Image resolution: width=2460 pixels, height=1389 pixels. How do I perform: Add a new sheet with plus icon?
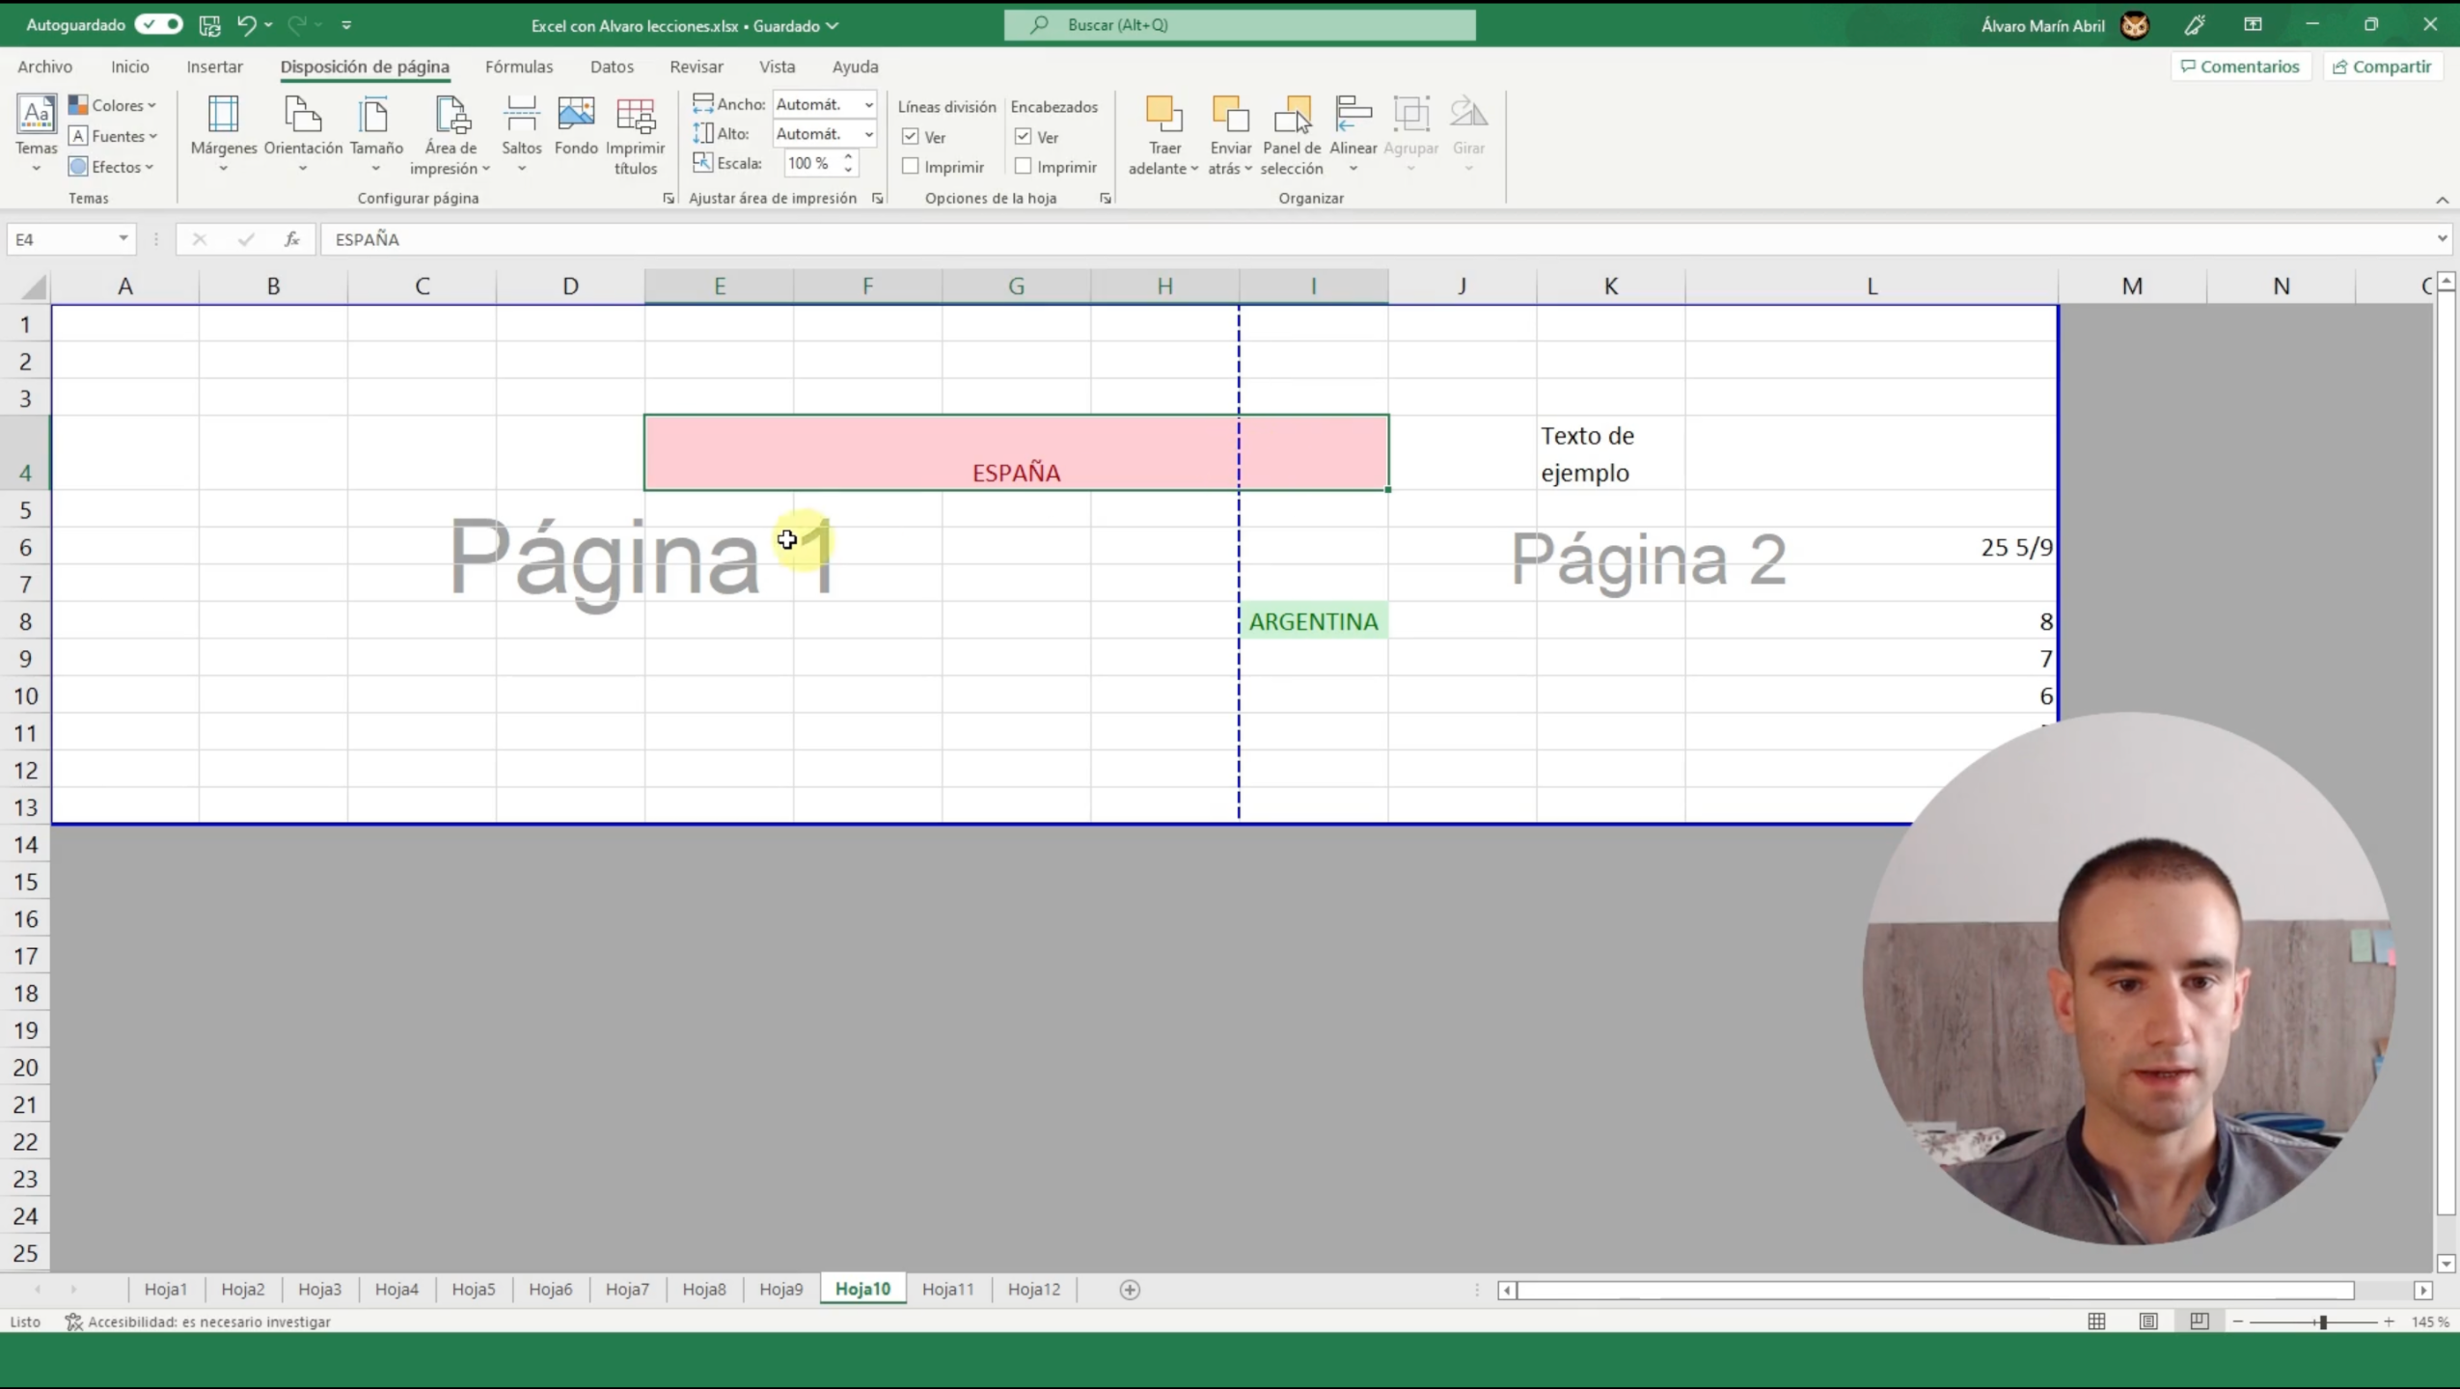coord(1130,1290)
